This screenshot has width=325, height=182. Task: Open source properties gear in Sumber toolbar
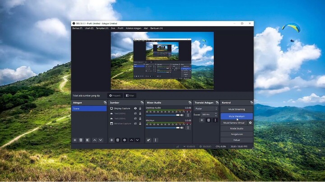click(125, 140)
